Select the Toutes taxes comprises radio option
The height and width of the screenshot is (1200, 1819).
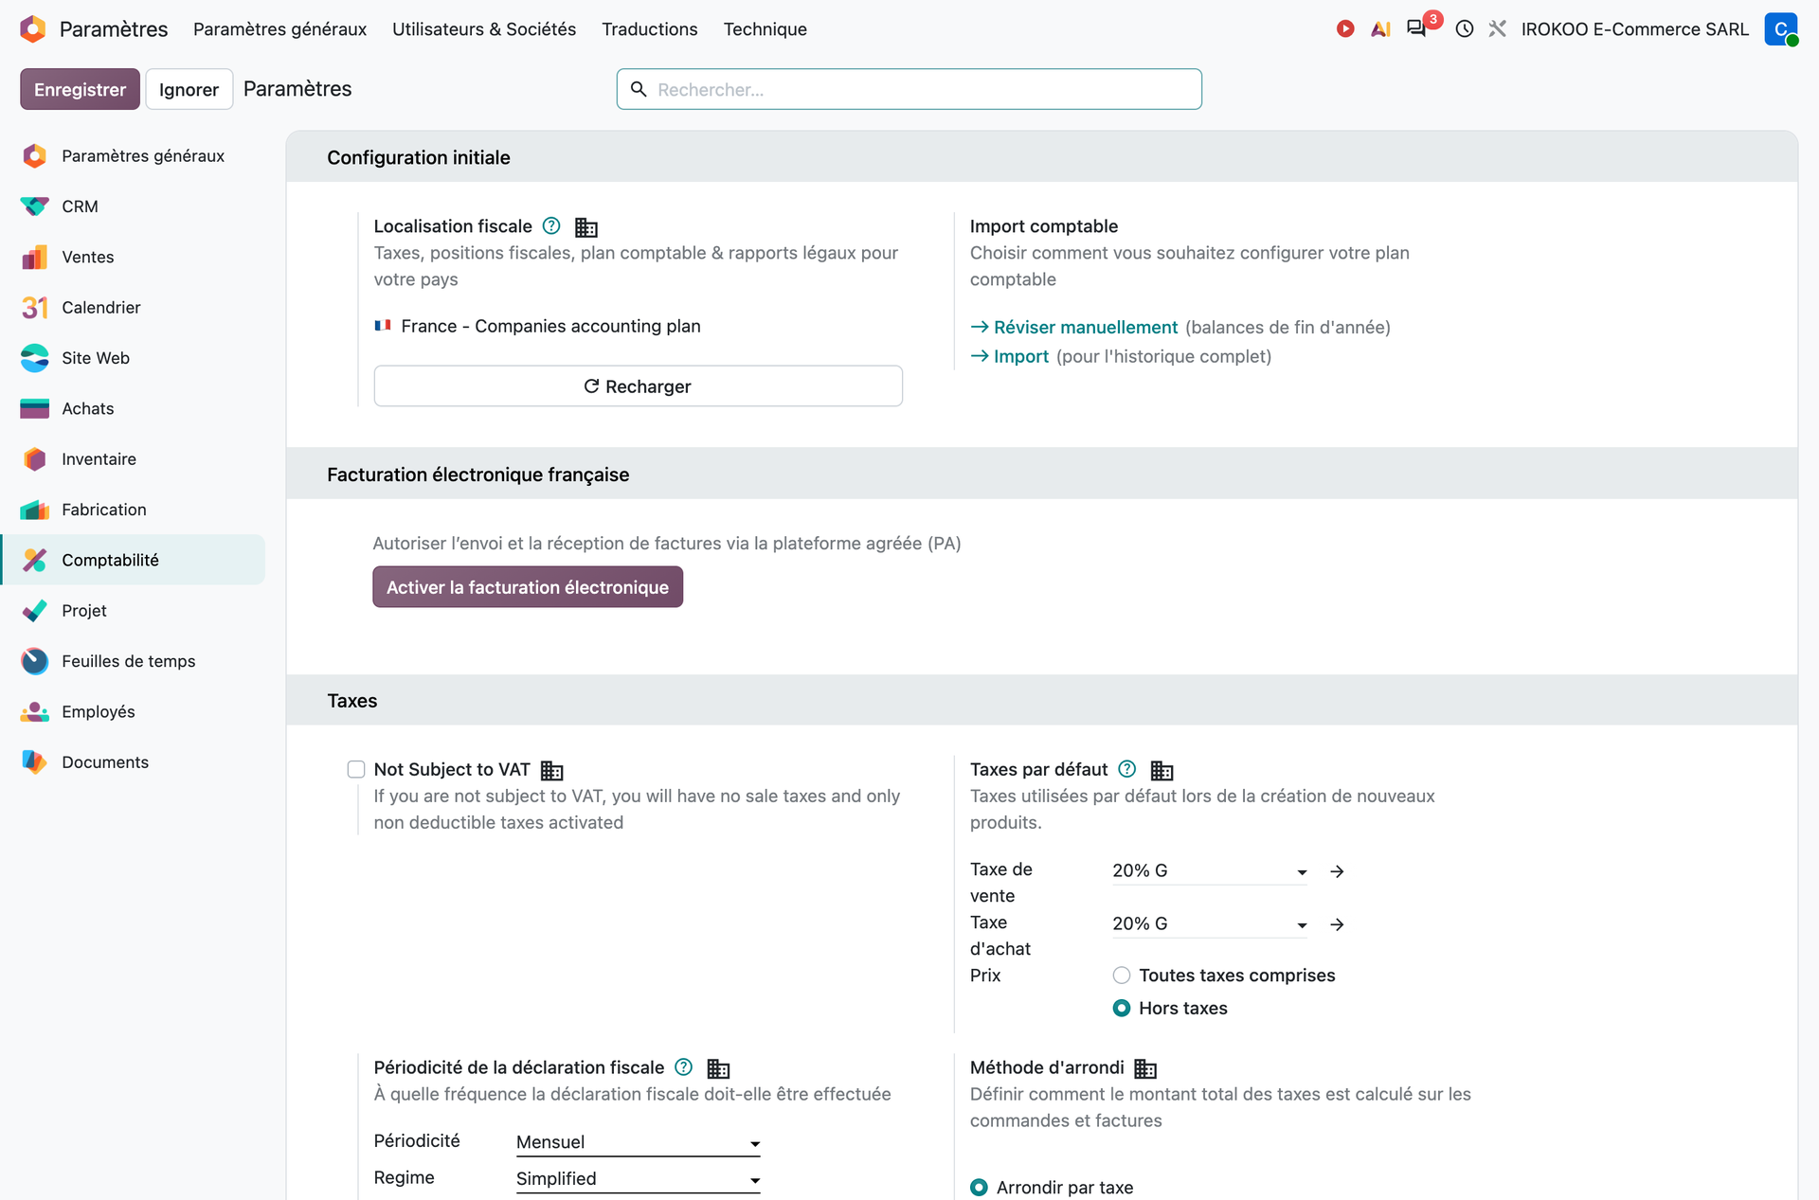(1122, 976)
